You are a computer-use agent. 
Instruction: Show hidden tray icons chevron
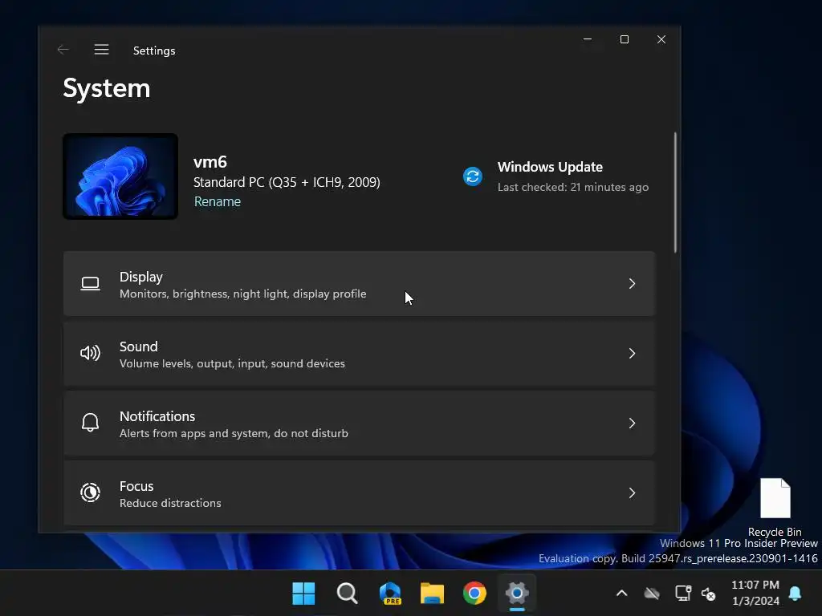pos(622,594)
